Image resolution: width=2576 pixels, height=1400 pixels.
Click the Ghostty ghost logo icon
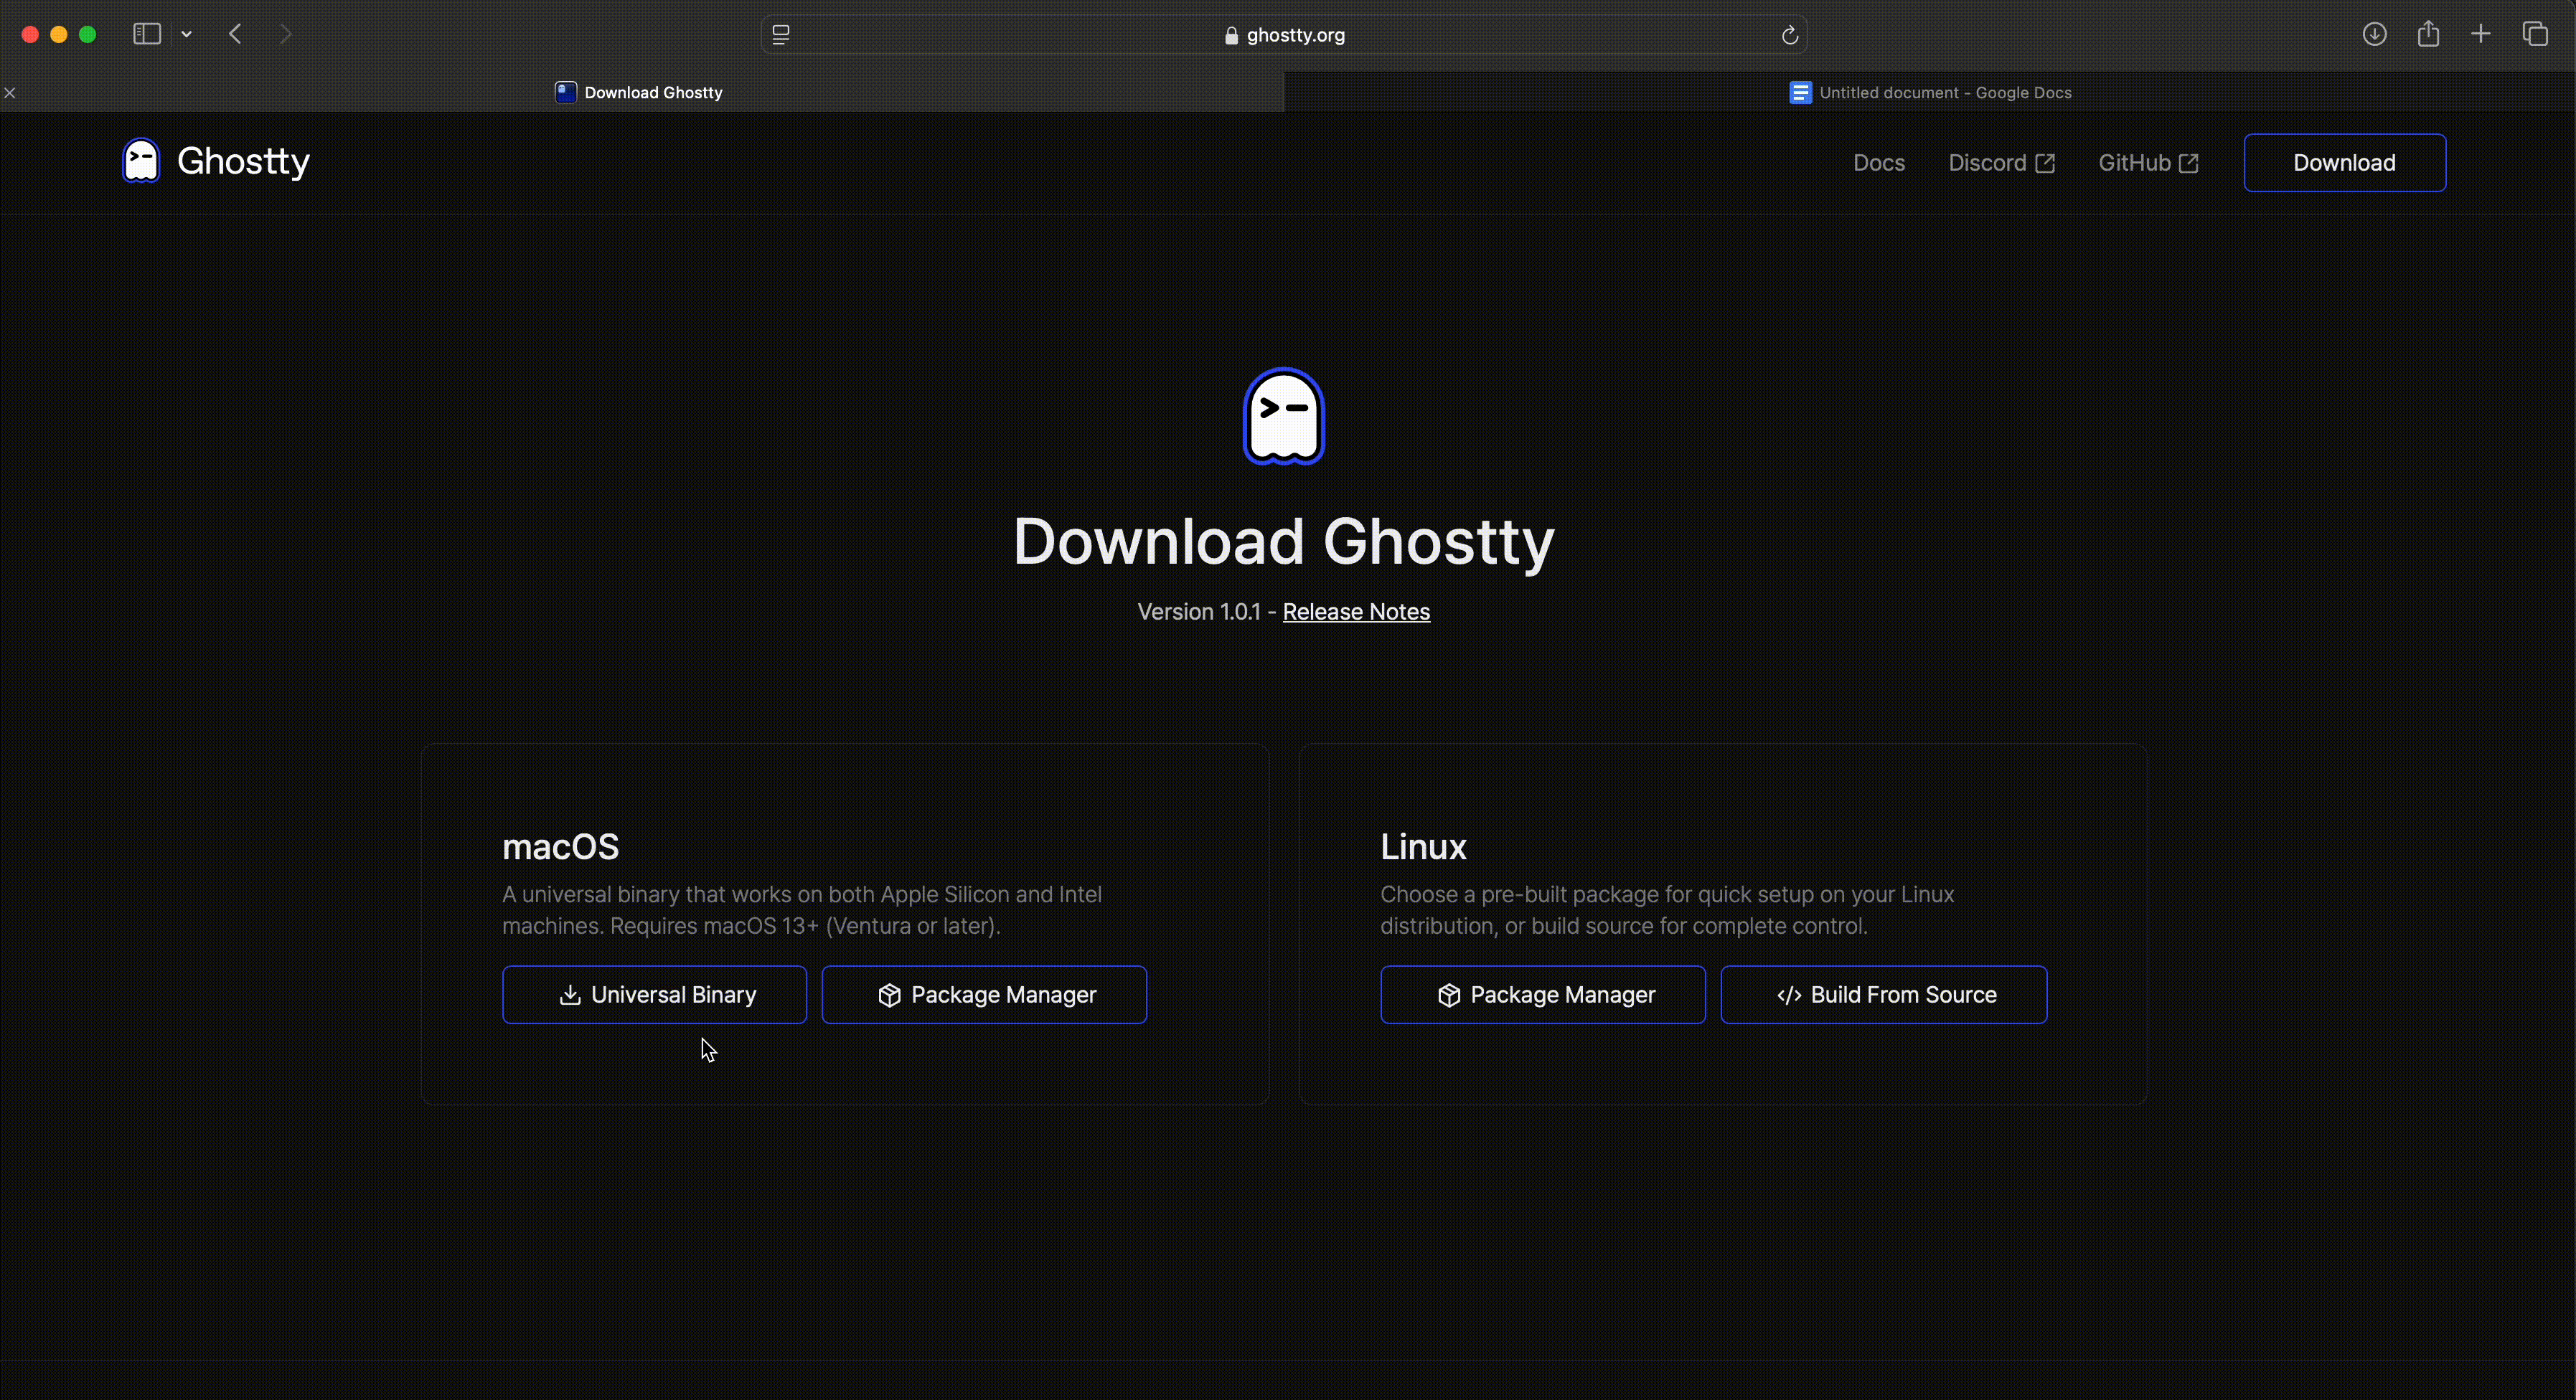coord(141,161)
